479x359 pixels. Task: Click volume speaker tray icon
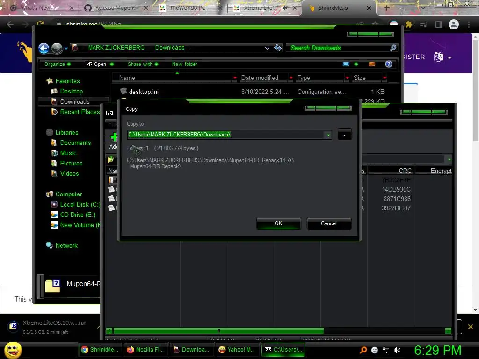[397, 350]
